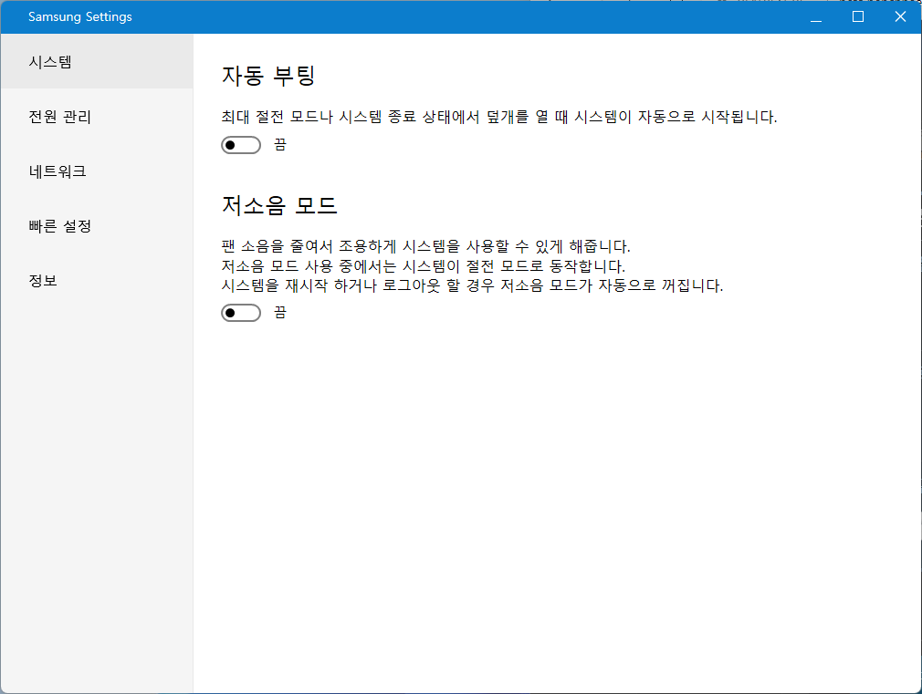The width and height of the screenshot is (922, 694).
Task: Click the Samsung Settings title text
Action: coord(80,17)
